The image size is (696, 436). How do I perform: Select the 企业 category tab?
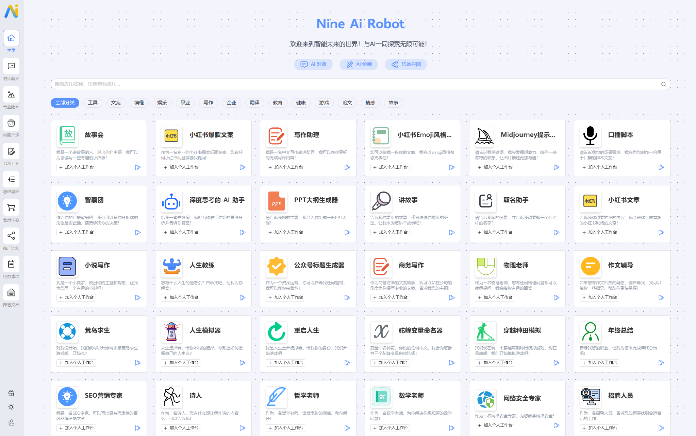click(x=231, y=103)
